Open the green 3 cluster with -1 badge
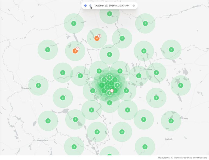209x160 pixels. point(109,93)
